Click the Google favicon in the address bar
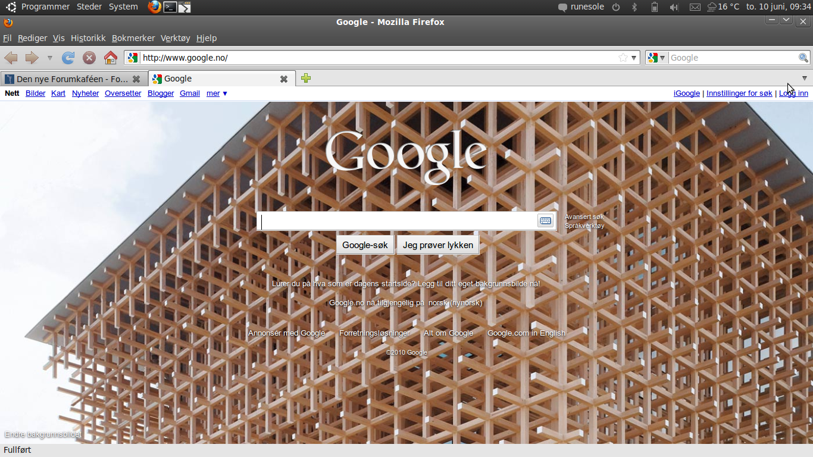Viewport: 813px width, 457px height. [x=133, y=58]
